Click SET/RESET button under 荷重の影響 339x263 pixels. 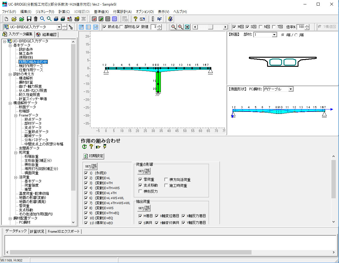pos(144,171)
